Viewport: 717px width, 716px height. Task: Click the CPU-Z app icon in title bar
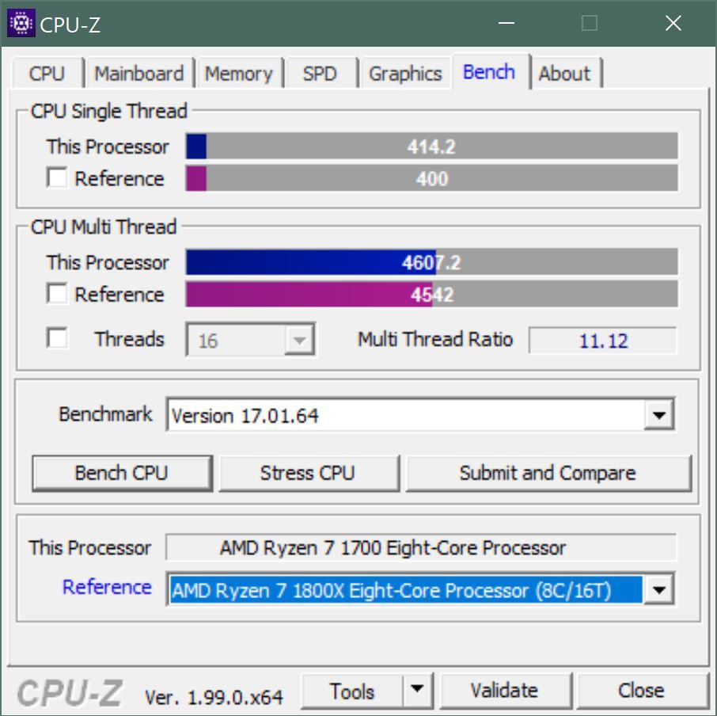click(x=21, y=23)
